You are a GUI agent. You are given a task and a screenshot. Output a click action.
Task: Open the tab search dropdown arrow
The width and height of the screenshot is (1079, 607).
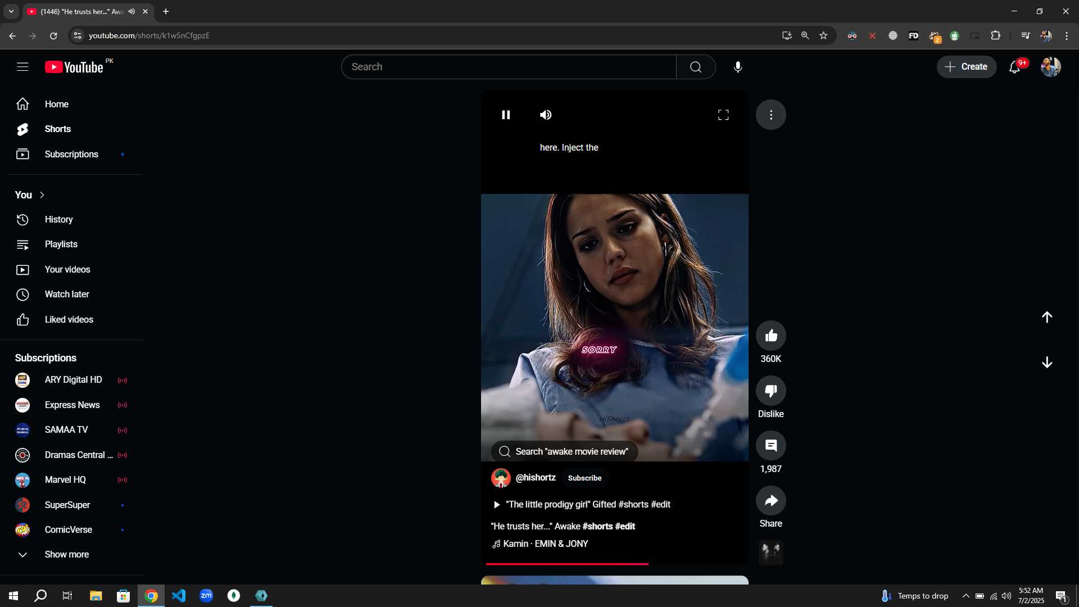point(11,11)
